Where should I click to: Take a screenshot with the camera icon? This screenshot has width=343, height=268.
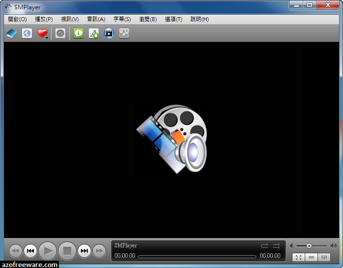[x=60, y=33]
